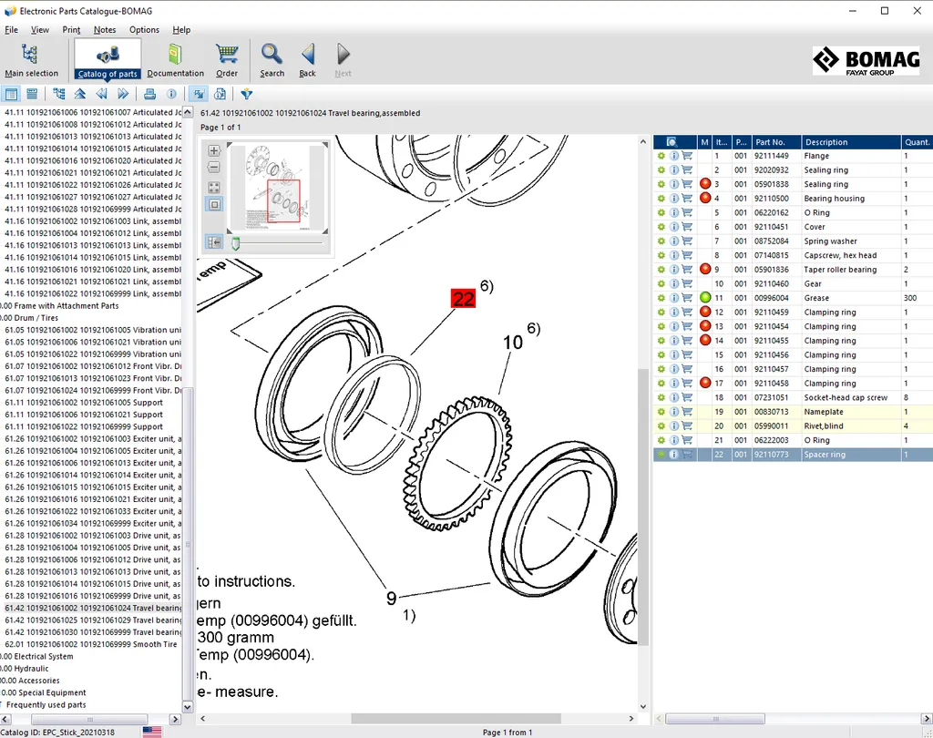This screenshot has height=738, width=933.
Task: Click the fit-to-window four-arrows button
Action: tap(214, 187)
